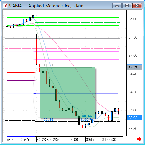This screenshot has height=145, width=145.
Task: Click the 30-23:30 time axis label
Action: 44,140
